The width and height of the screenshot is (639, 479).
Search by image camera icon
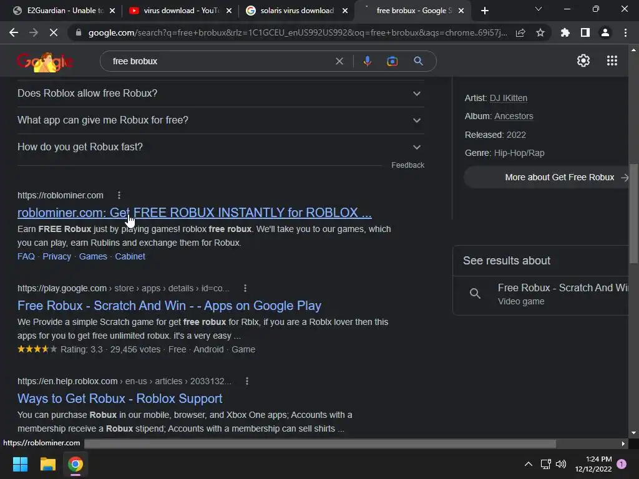pos(392,61)
